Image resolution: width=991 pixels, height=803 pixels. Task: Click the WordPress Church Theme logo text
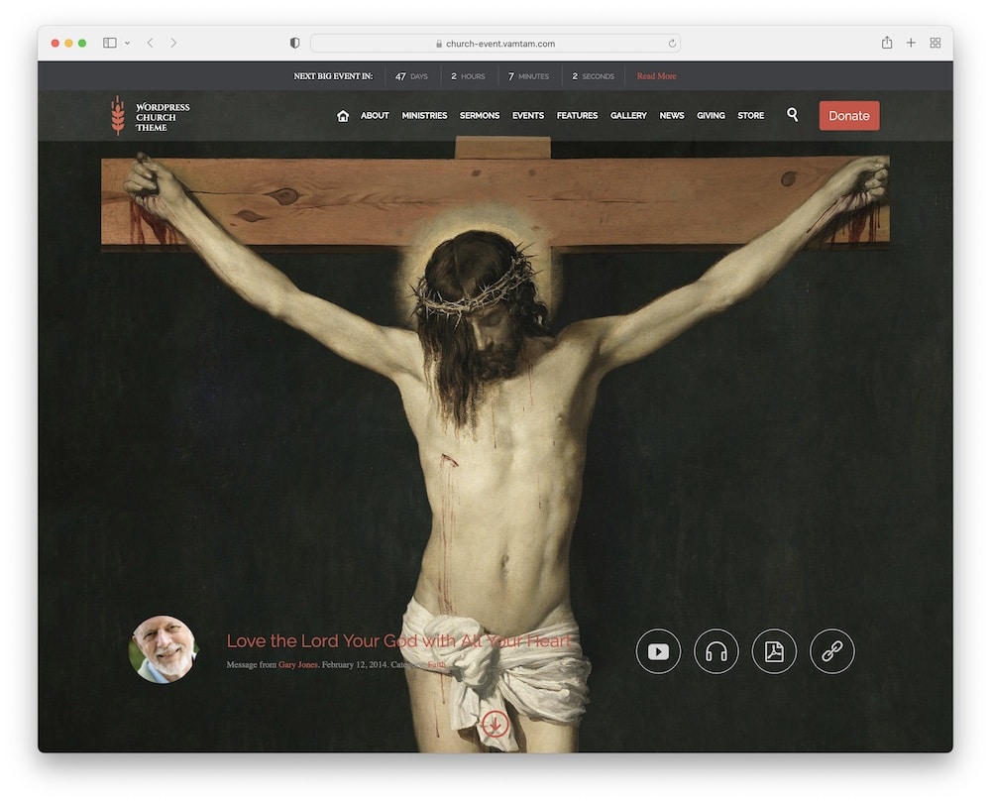coord(163,117)
